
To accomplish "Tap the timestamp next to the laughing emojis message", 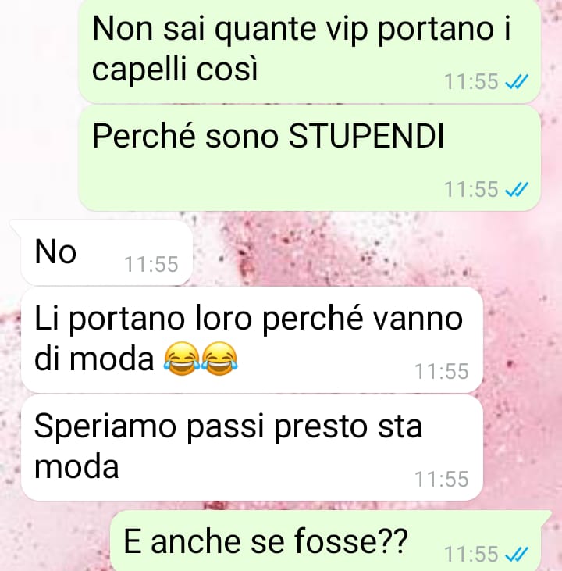I will click(442, 372).
